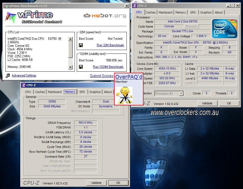Click the memory Type DDR2 field
Image resolution: width=243 pixels, height=189 pixels.
click(x=52, y=102)
